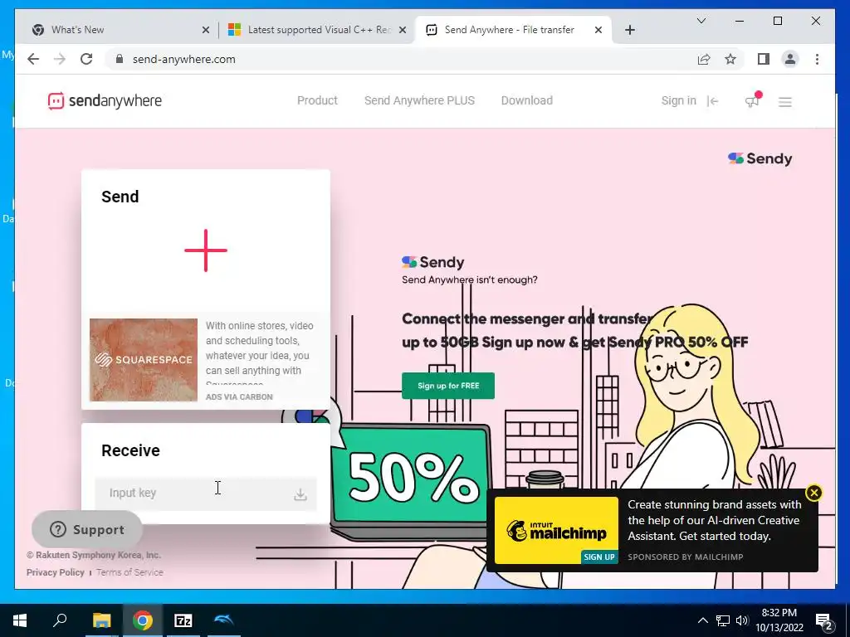Viewport: 850px width, 637px height.
Task: Open the Download menu item
Action: pos(527,100)
